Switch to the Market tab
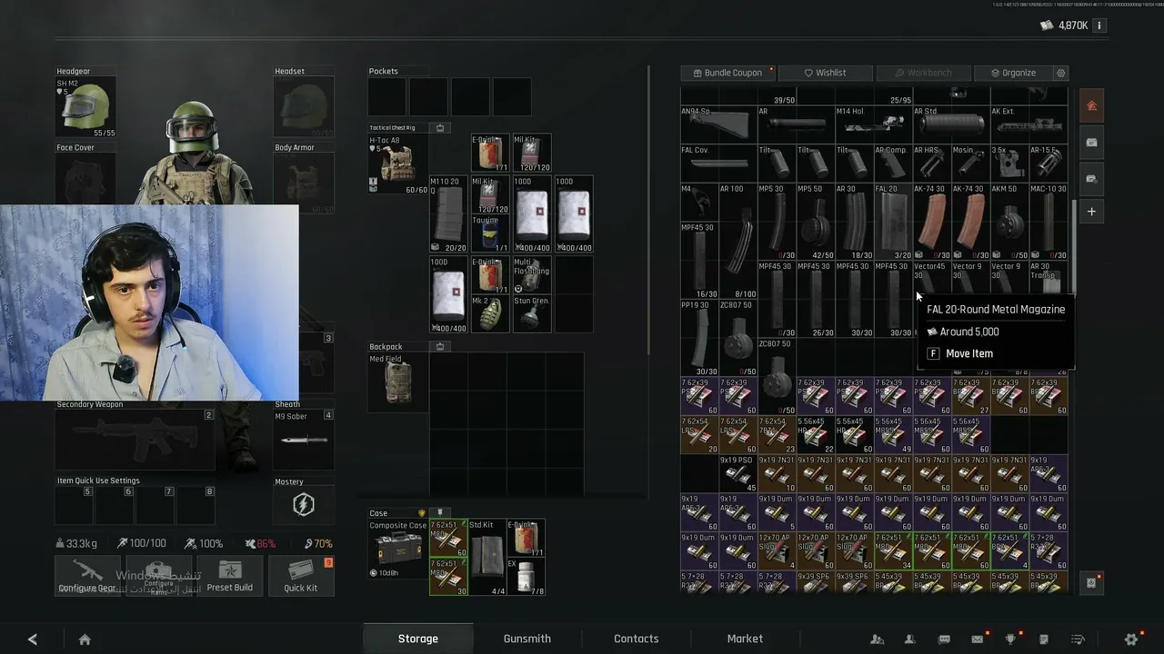1164x654 pixels. [745, 639]
